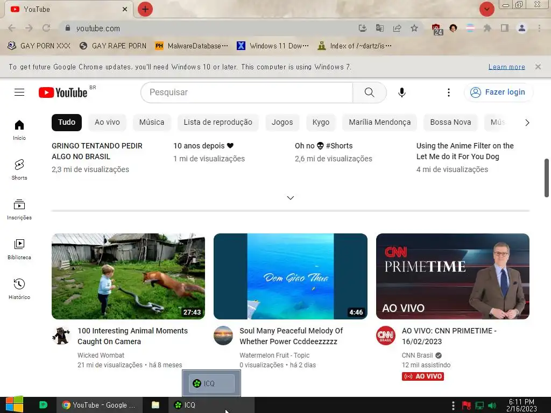Viewport: 551px width, 413px height.
Task: Open 100 Interesting Animal Moments thumbnail
Action: 128,276
